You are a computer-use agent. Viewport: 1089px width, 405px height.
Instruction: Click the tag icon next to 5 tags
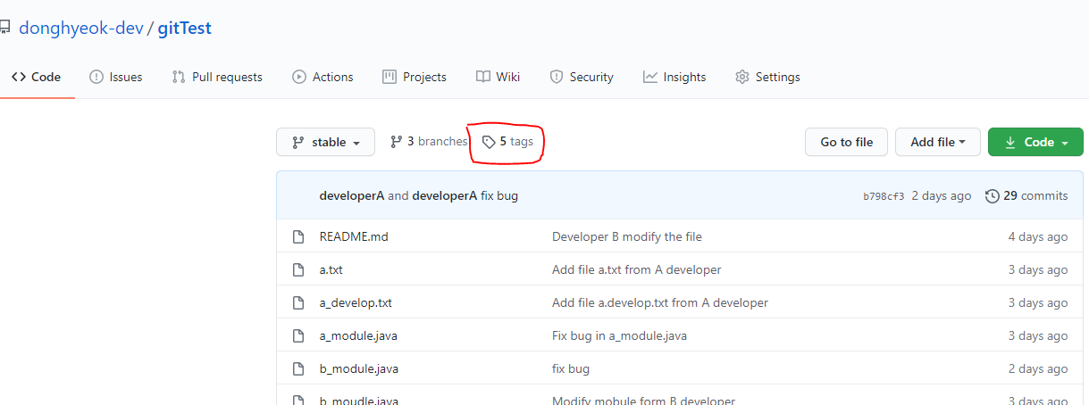click(489, 142)
